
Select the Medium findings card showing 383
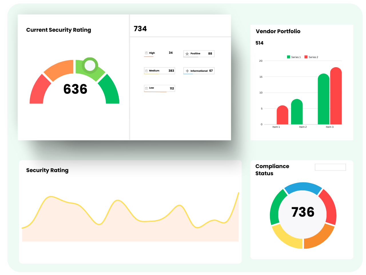[x=159, y=71]
